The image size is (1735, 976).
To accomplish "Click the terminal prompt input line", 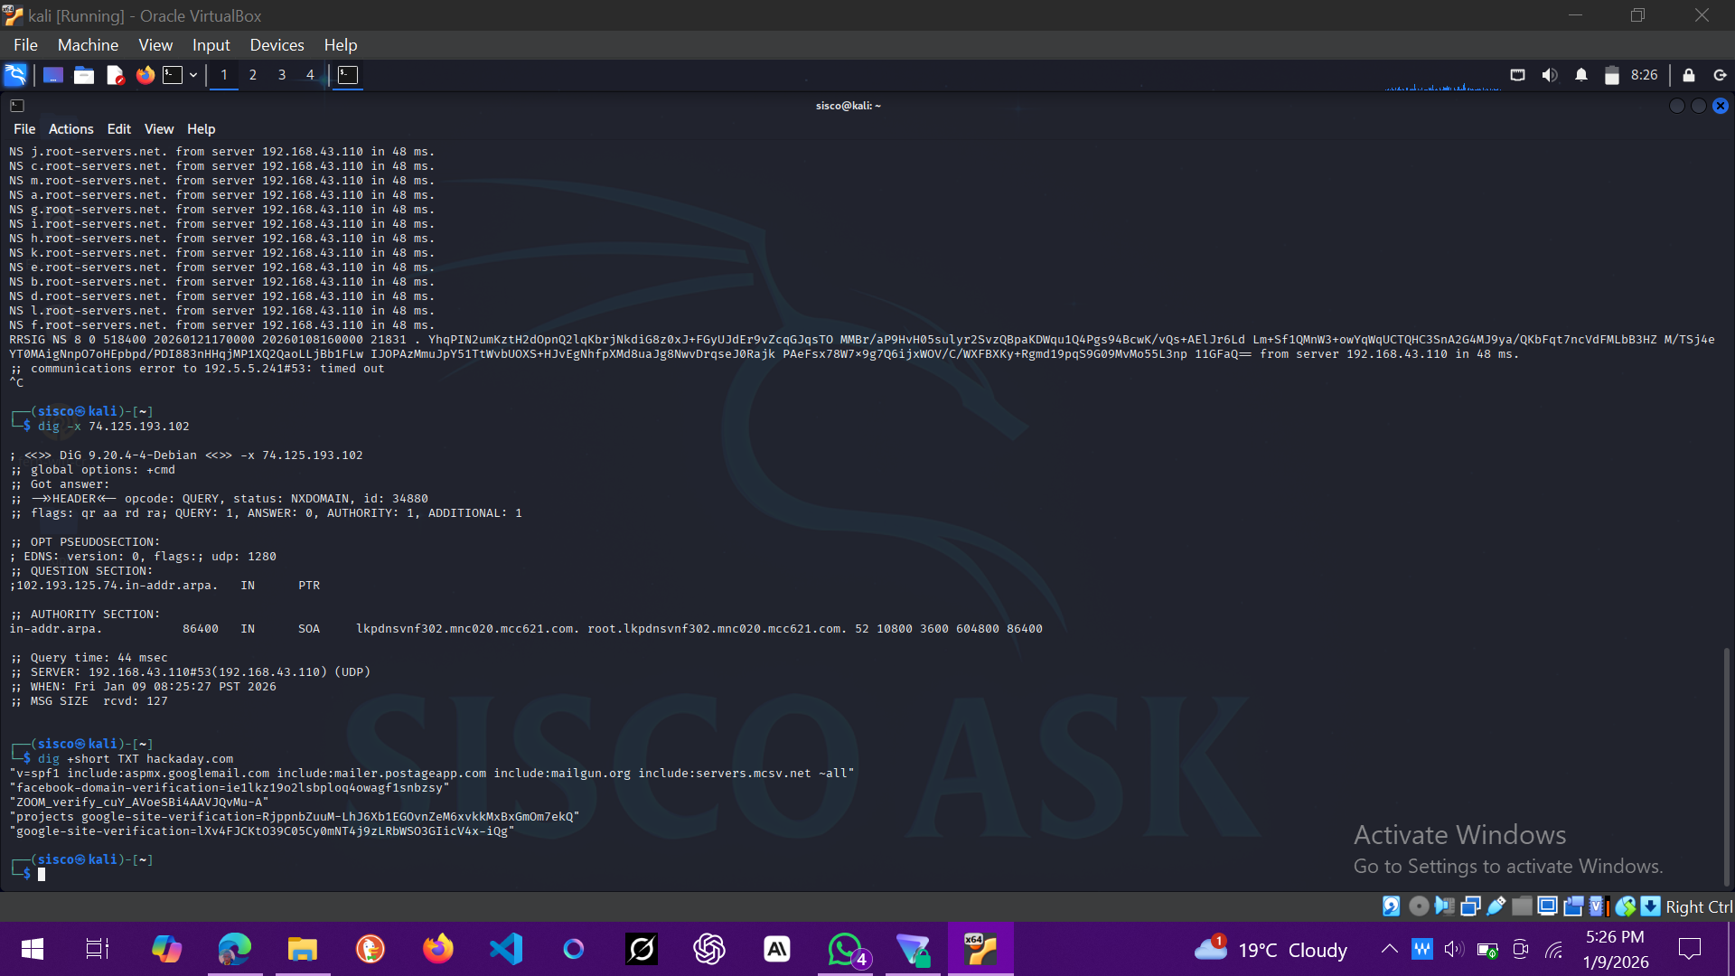I will click(x=867, y=874).
